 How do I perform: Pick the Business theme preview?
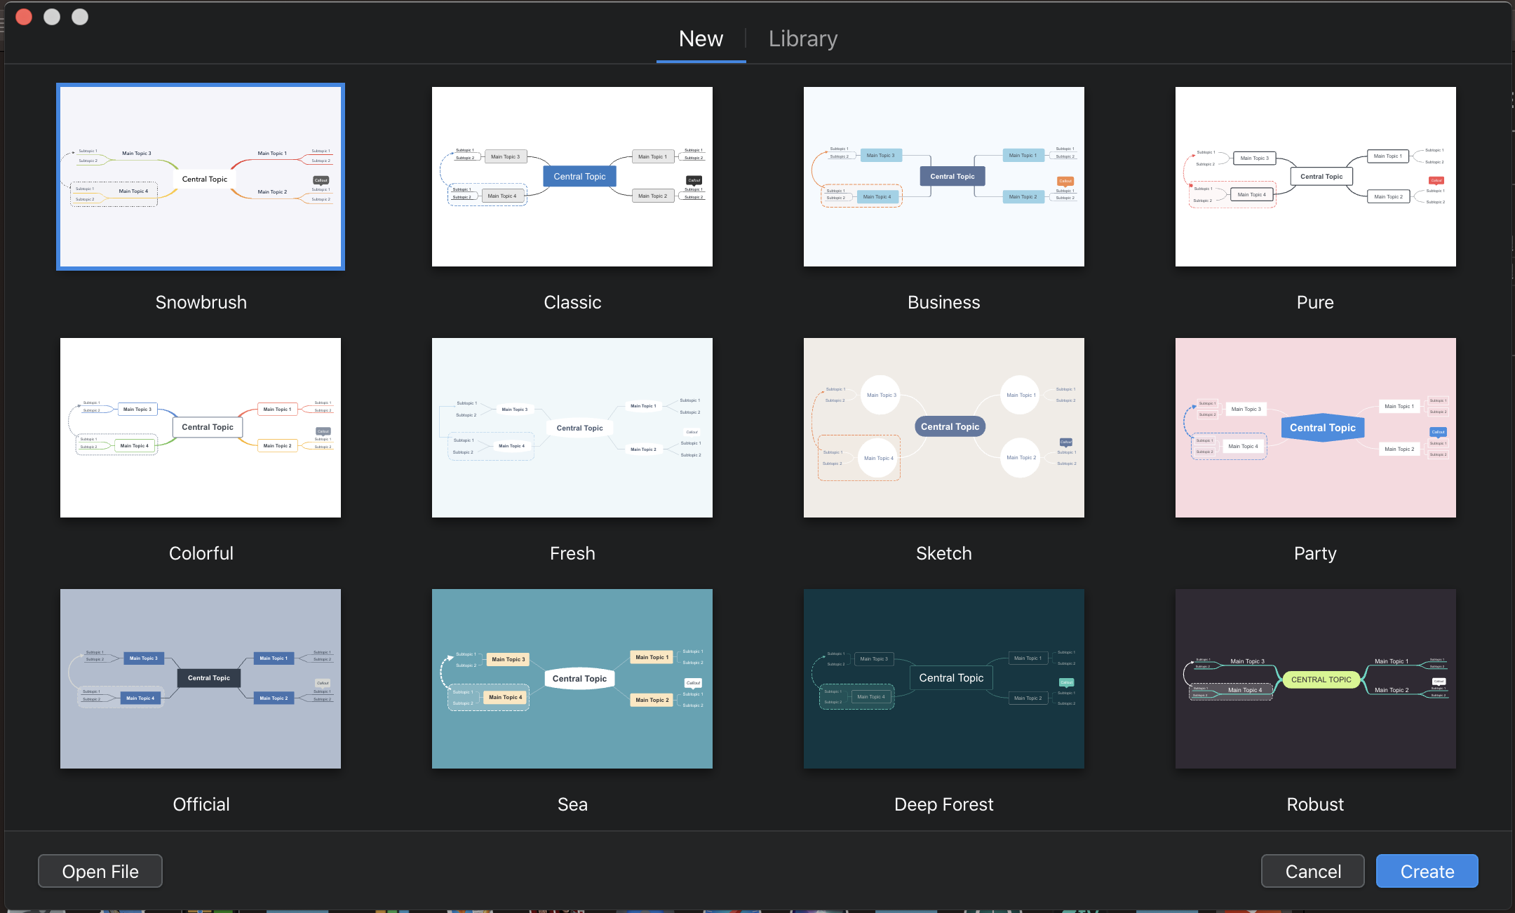pos(943,177)
